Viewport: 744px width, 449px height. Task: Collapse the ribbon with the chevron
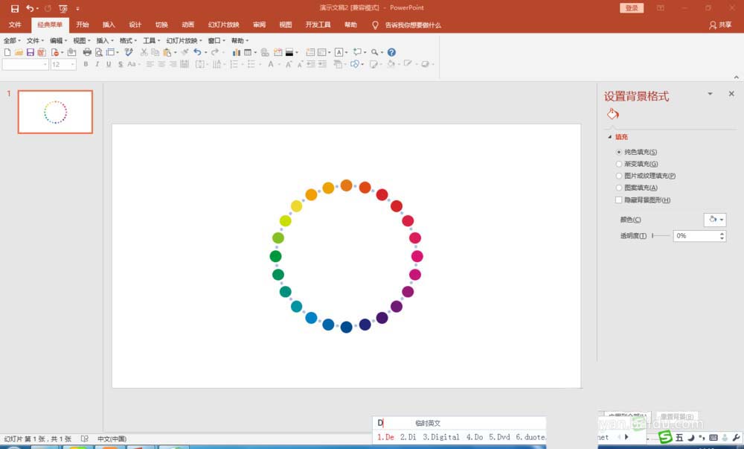[736, 77]
